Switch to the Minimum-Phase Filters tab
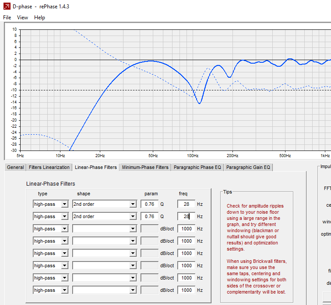 coord(145,167)
